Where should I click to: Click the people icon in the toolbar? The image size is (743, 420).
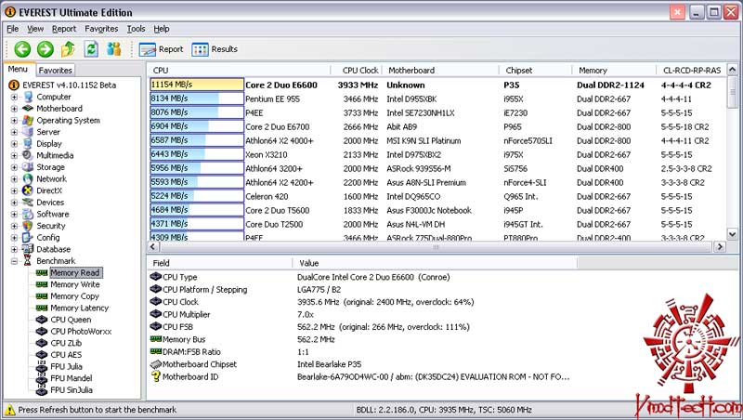pyautogui.click(x=113, y=49)
